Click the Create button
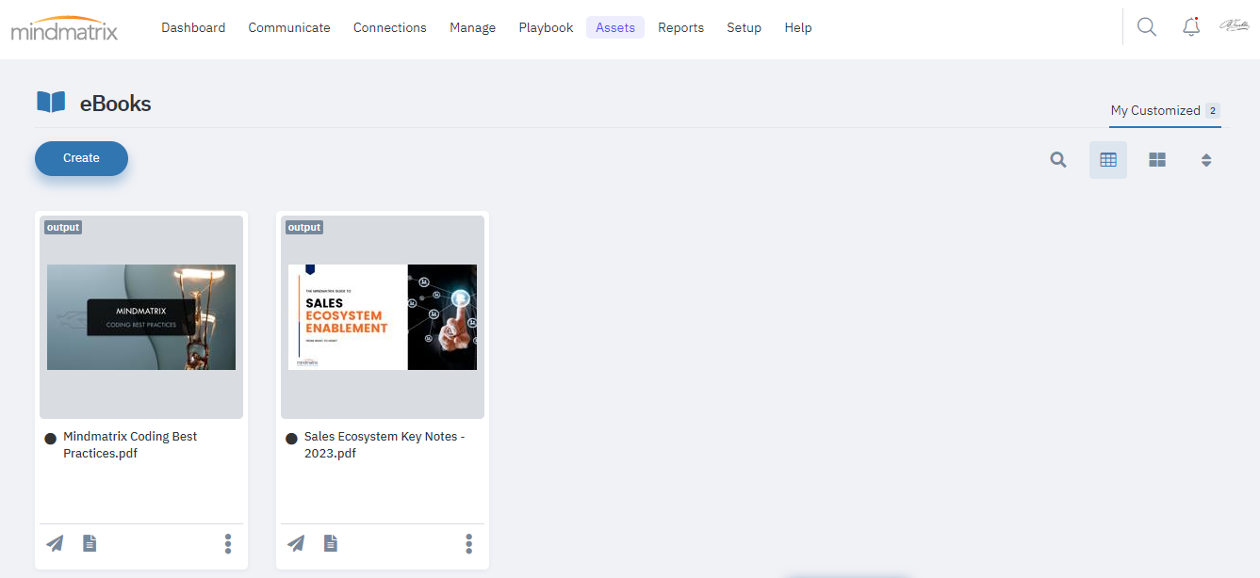1260x578 pixels. coord(81,158)
